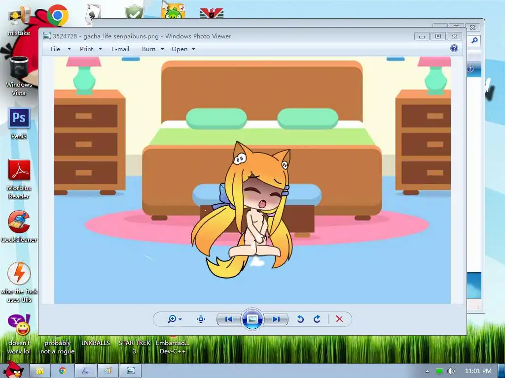Select the playing cards desktop icon
This screenshot has width=505, height=378.
[x=94, y=14]
